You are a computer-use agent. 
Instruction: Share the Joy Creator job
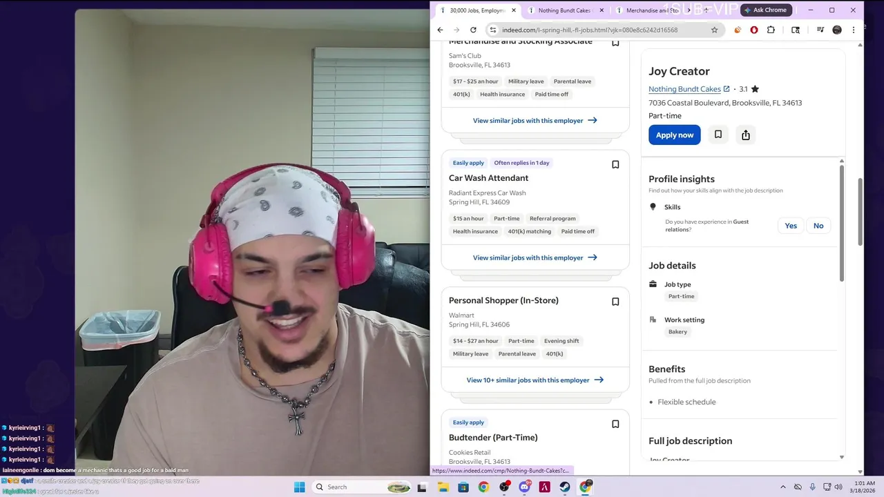746,135
